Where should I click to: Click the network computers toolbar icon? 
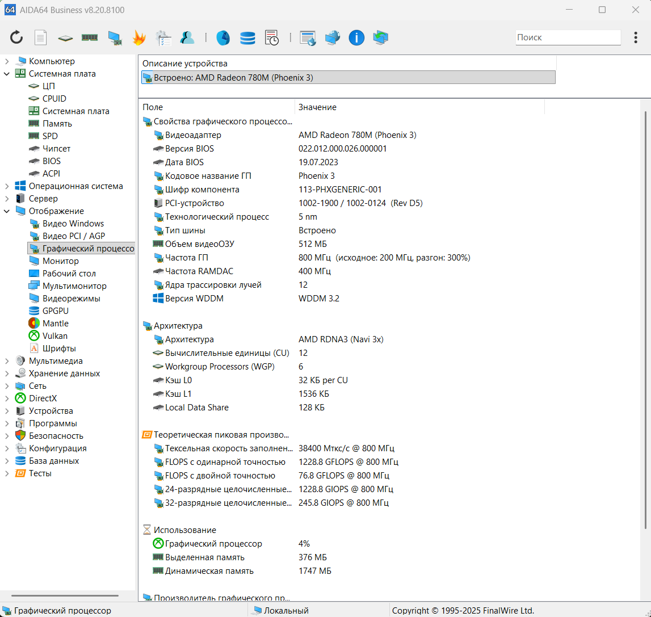pos(332,38)
